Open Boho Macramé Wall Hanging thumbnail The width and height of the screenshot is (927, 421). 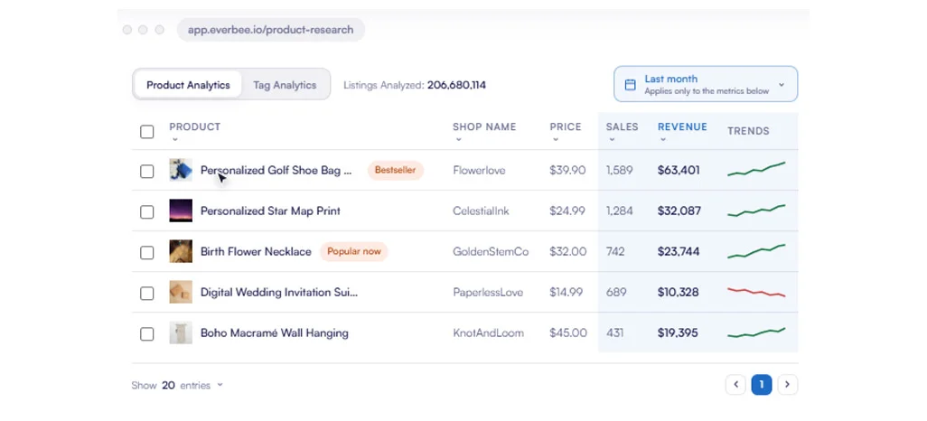click(x=181, y=332)
